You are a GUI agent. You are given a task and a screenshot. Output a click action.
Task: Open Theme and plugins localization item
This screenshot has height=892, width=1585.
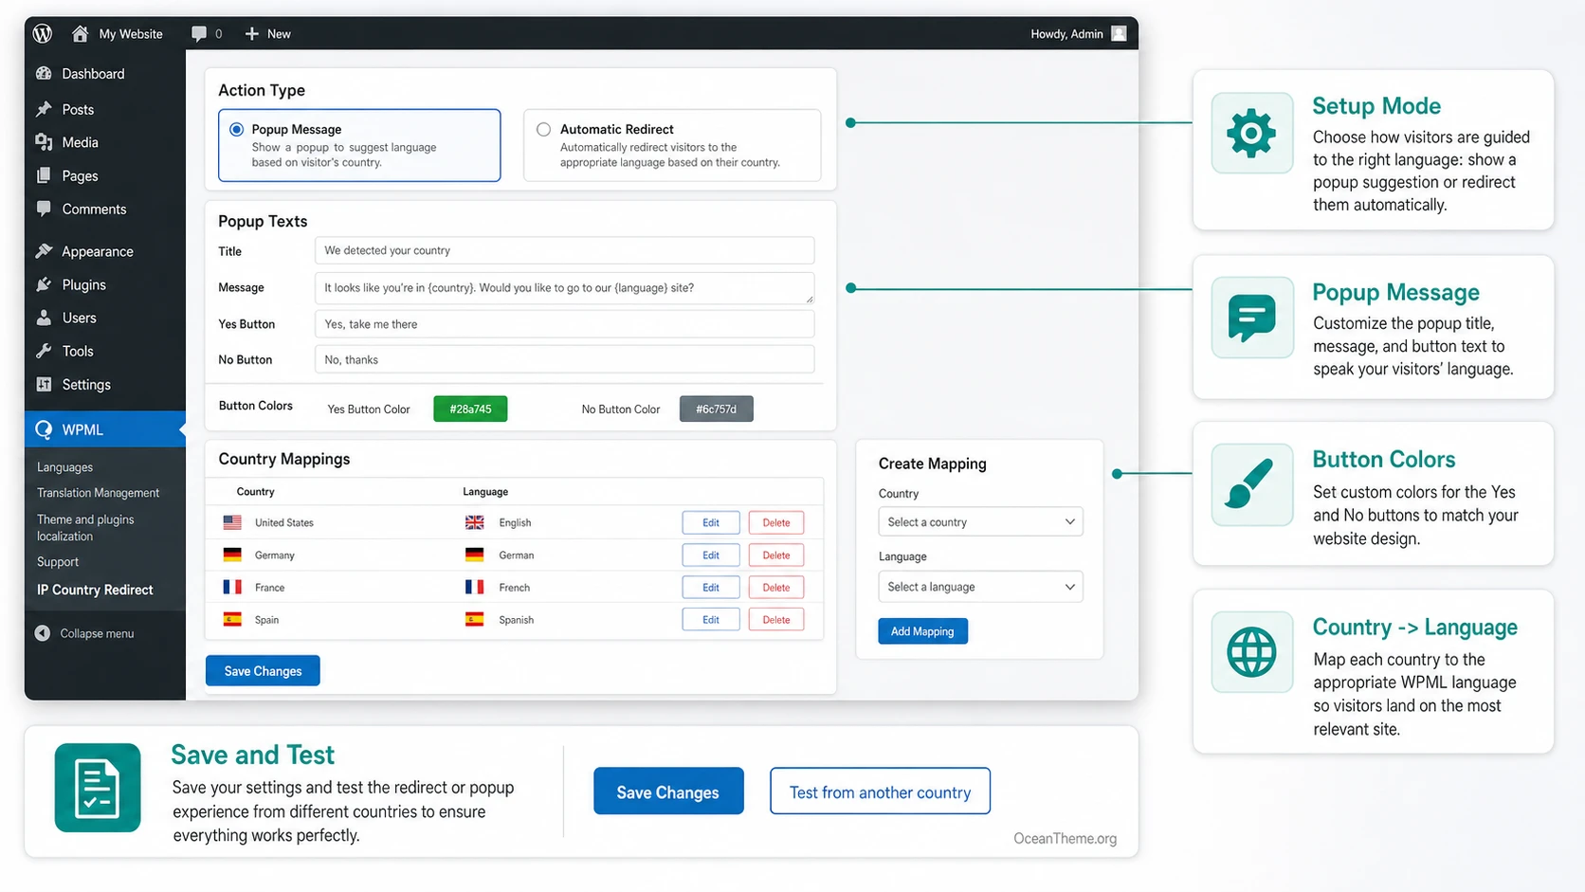click(85, 527)
